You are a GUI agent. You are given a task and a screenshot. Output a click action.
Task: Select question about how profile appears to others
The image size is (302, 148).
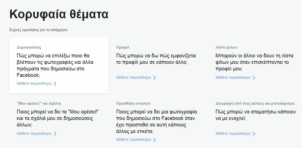tap(156, 59)
